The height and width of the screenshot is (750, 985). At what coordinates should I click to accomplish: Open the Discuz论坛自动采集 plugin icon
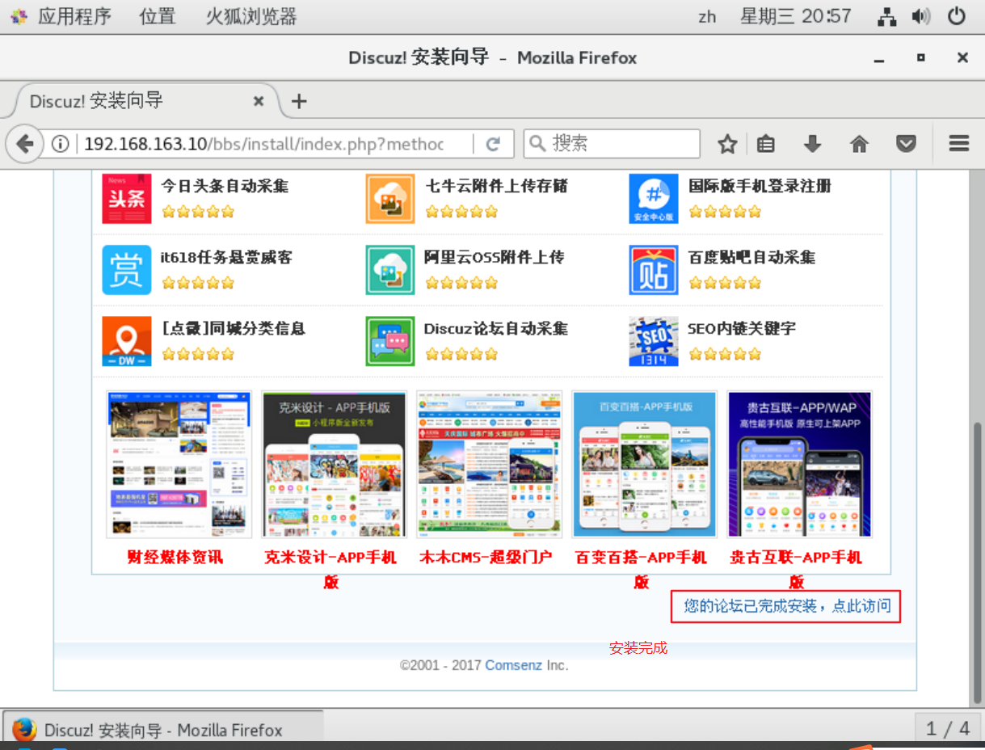(390, 341)
